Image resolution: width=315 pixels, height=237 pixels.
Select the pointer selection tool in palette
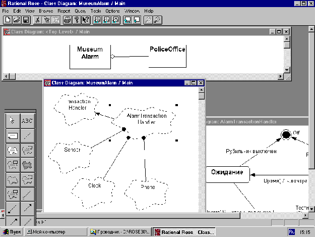point(12,121)
